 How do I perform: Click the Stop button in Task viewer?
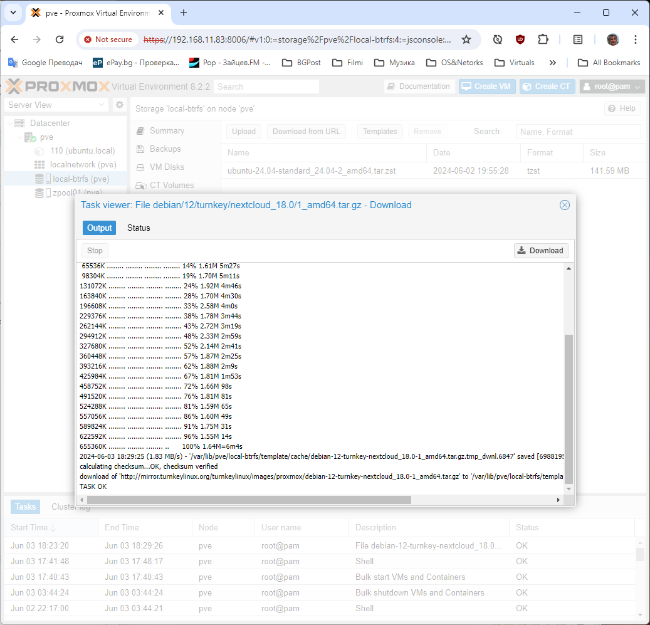[95, 250]
